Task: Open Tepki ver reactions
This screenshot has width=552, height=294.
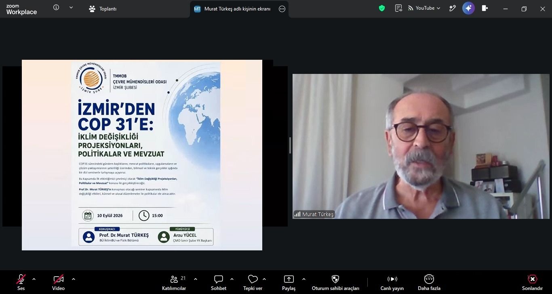Action: 253,282
